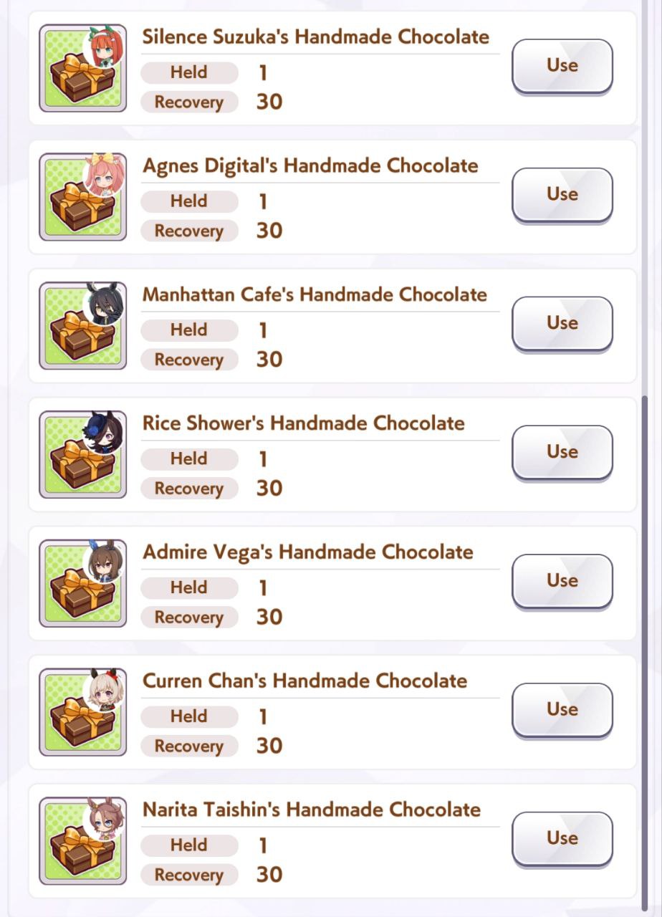Tap Rice Shower's chocolate box icon
This screenshot has height=917, width=662.
[82, 455]
